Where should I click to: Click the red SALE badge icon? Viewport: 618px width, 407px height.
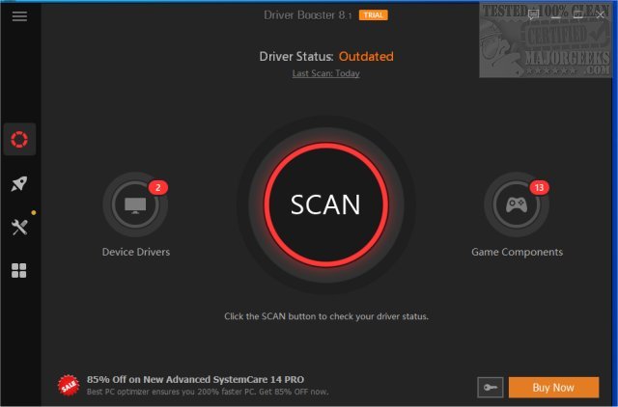[x=68, y=384]
